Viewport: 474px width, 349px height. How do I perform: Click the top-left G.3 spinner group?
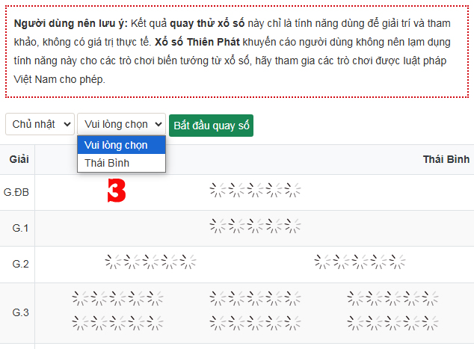click(117, 298)
